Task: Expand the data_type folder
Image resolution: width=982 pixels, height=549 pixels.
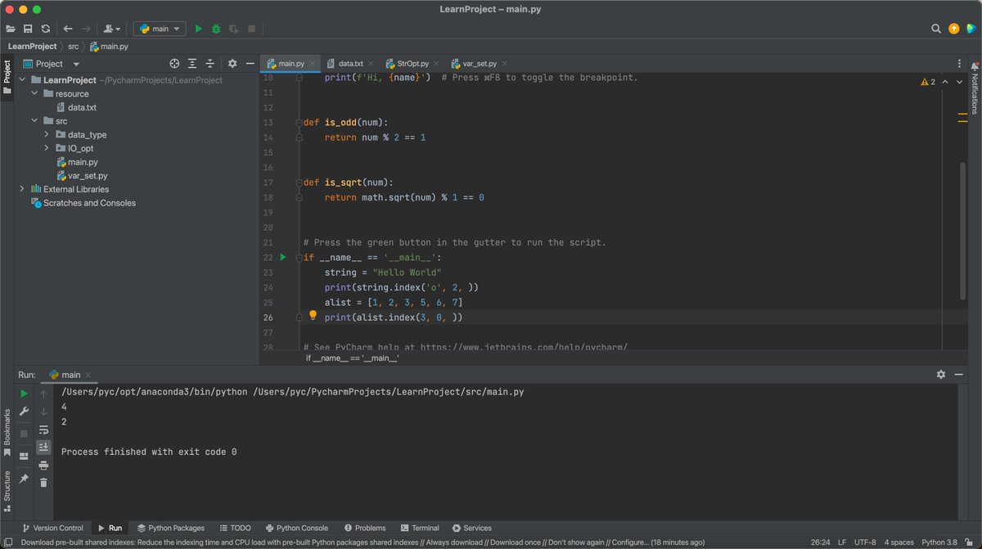Action: (47, 135)
